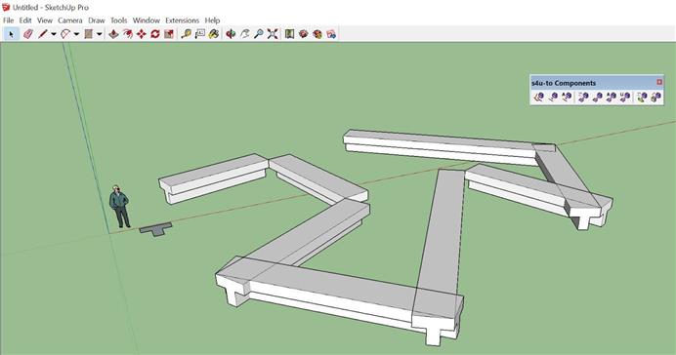Click the green s4u to Components icon
Viewport: 676px width, 355px height.
tap(642, 98)
